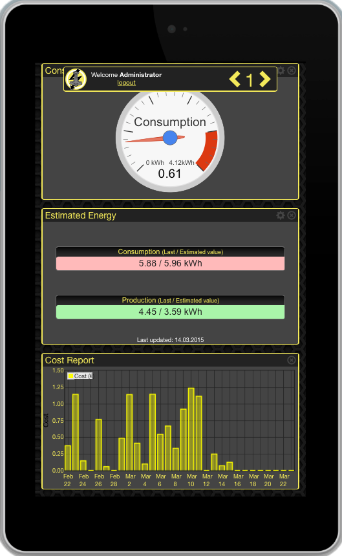This screenshot has width=342, height=556.
Task: Click the Mar 14 axis label
Action: [222, 480]
